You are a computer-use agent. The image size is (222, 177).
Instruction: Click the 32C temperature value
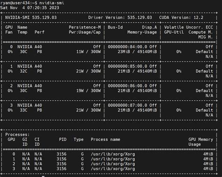point(23,71)
